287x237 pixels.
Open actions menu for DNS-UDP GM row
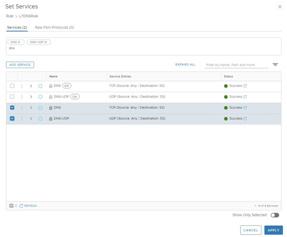coord(22,97)
